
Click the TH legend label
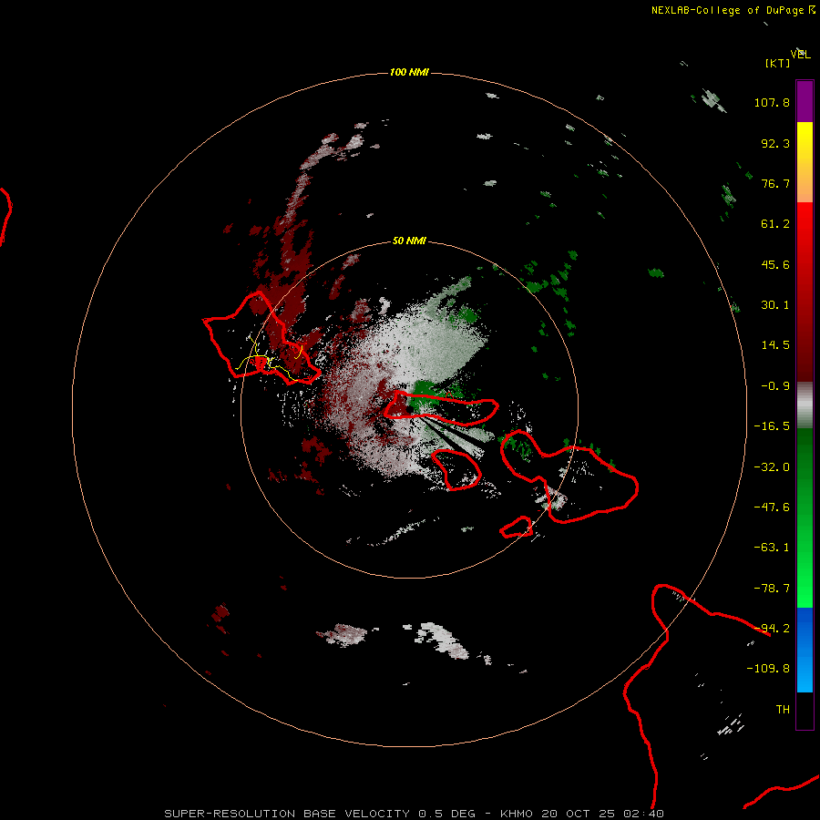(783, 710)
